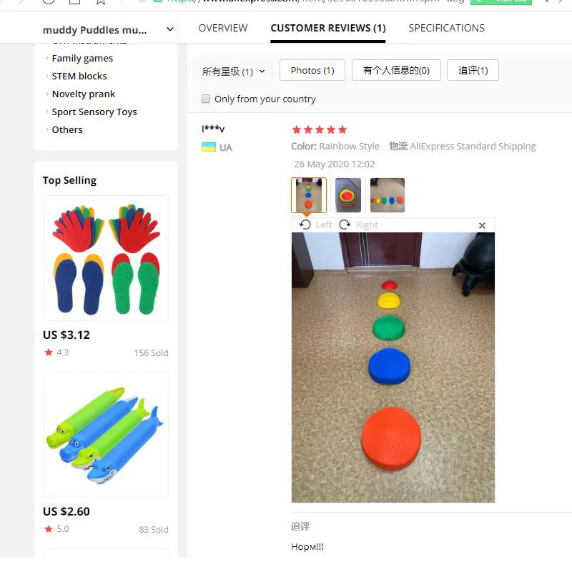Close the enlarged review photo

(x=482, y=225)
